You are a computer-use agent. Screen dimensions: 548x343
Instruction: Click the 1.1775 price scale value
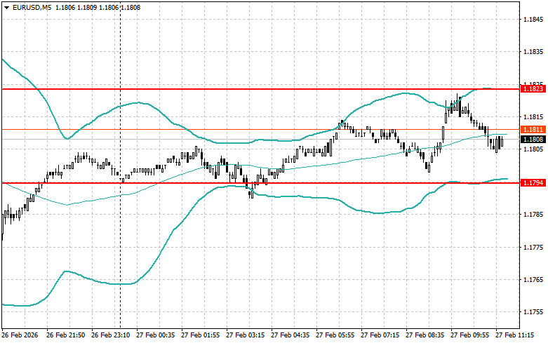[533, 248]
